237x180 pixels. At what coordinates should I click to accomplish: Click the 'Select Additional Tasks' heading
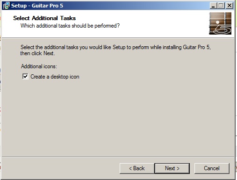pyautogui.click(x=44, y=18)
